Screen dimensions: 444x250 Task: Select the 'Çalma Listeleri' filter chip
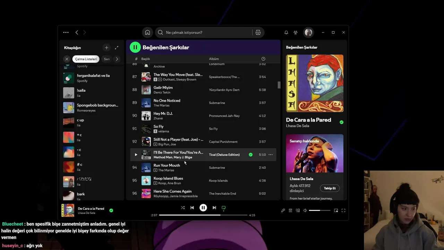(x=86, y=59)
